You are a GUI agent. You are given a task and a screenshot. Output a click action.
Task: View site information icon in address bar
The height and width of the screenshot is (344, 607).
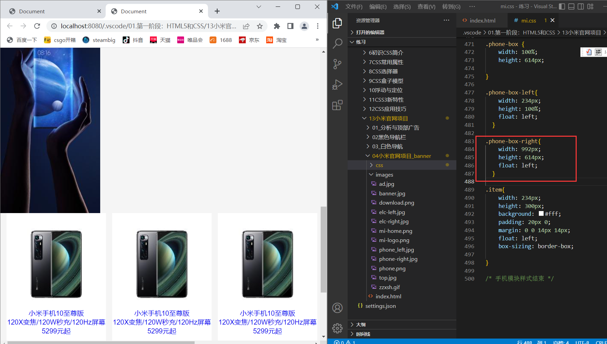tap(54, 26)
